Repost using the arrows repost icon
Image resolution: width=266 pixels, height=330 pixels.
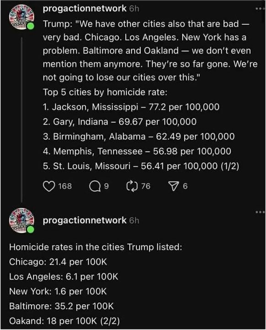coord(132,187)
